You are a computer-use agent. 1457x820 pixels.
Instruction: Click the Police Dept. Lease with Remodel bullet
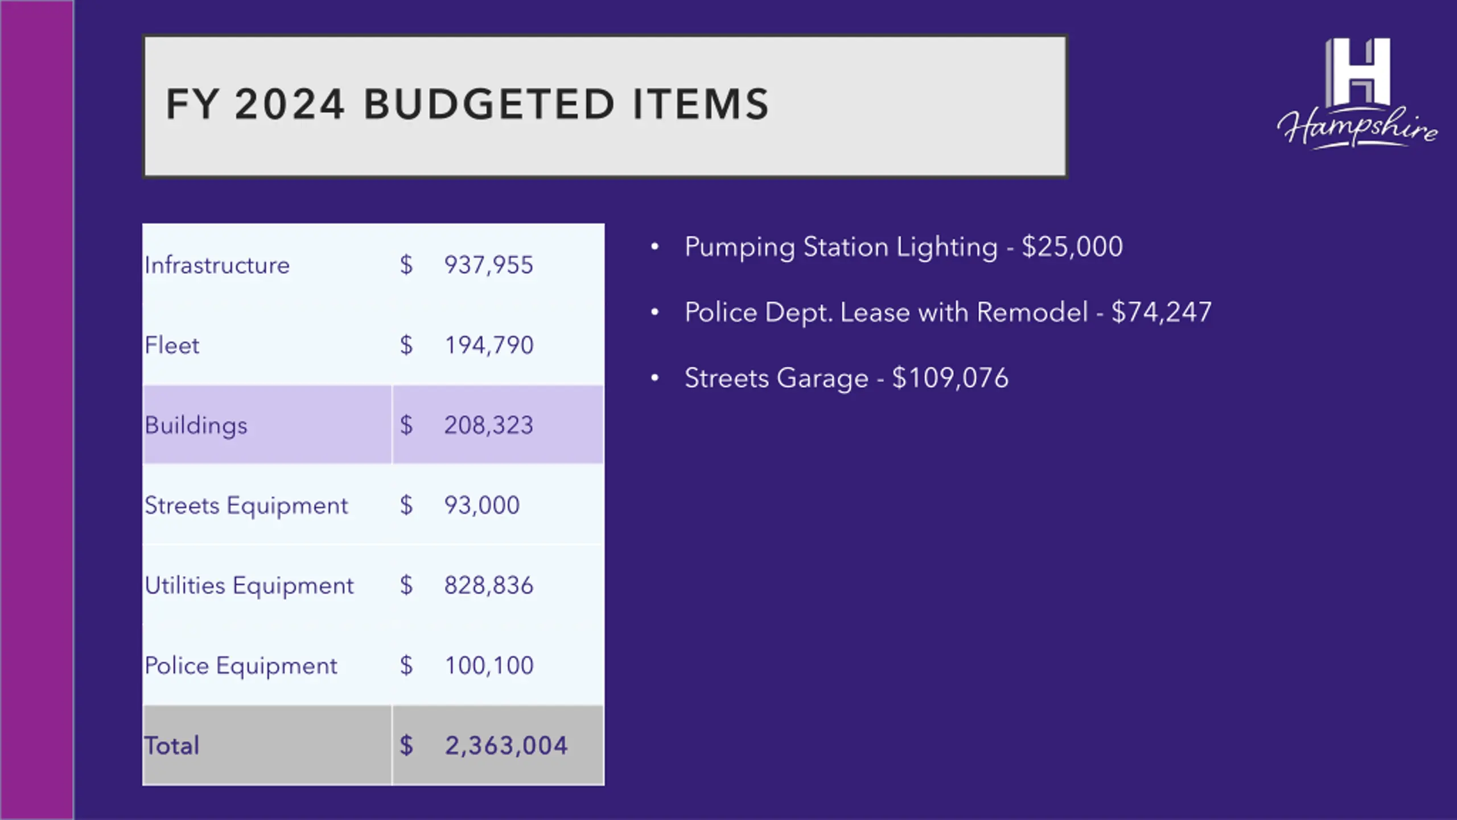(x=948, y=313)
